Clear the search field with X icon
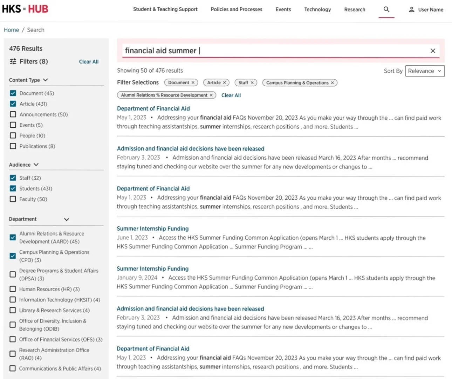 433,51
